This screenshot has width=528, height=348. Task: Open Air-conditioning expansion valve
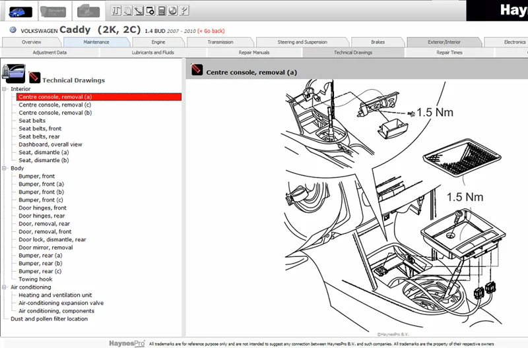coord(61,303)
